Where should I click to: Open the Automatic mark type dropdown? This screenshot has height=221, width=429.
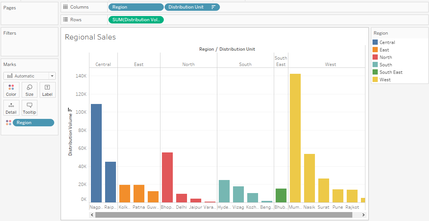click(52, 76)
